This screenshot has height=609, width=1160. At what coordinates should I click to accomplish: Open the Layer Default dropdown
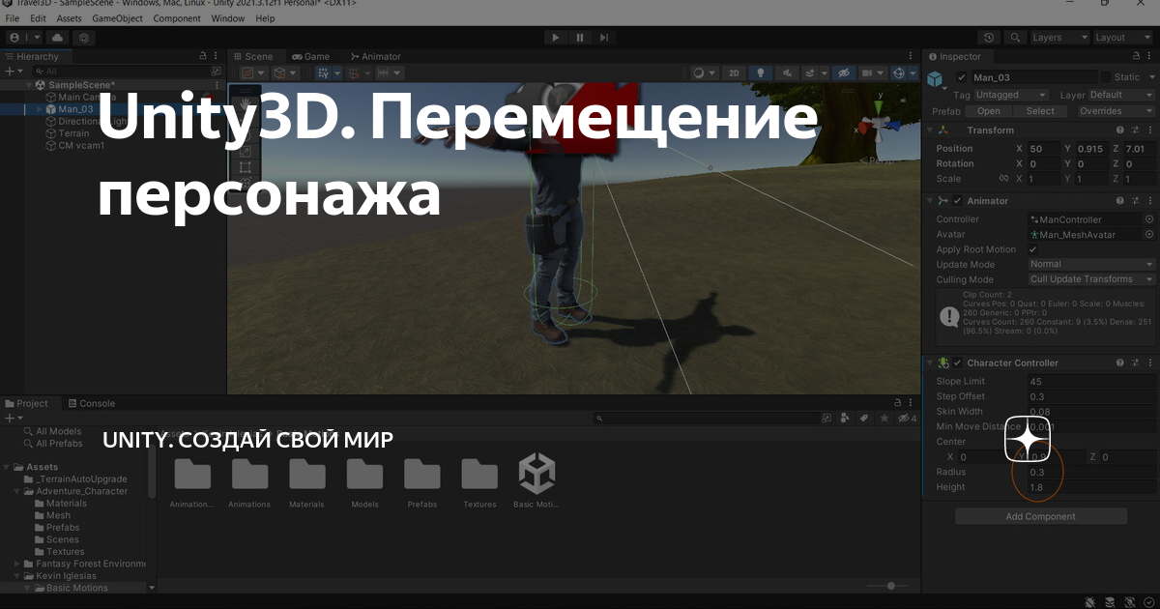point(1120,95)
